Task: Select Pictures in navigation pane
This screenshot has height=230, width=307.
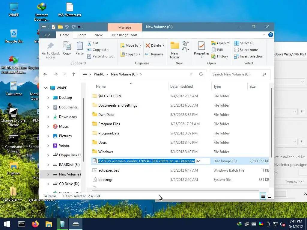Action: [65, 136]
